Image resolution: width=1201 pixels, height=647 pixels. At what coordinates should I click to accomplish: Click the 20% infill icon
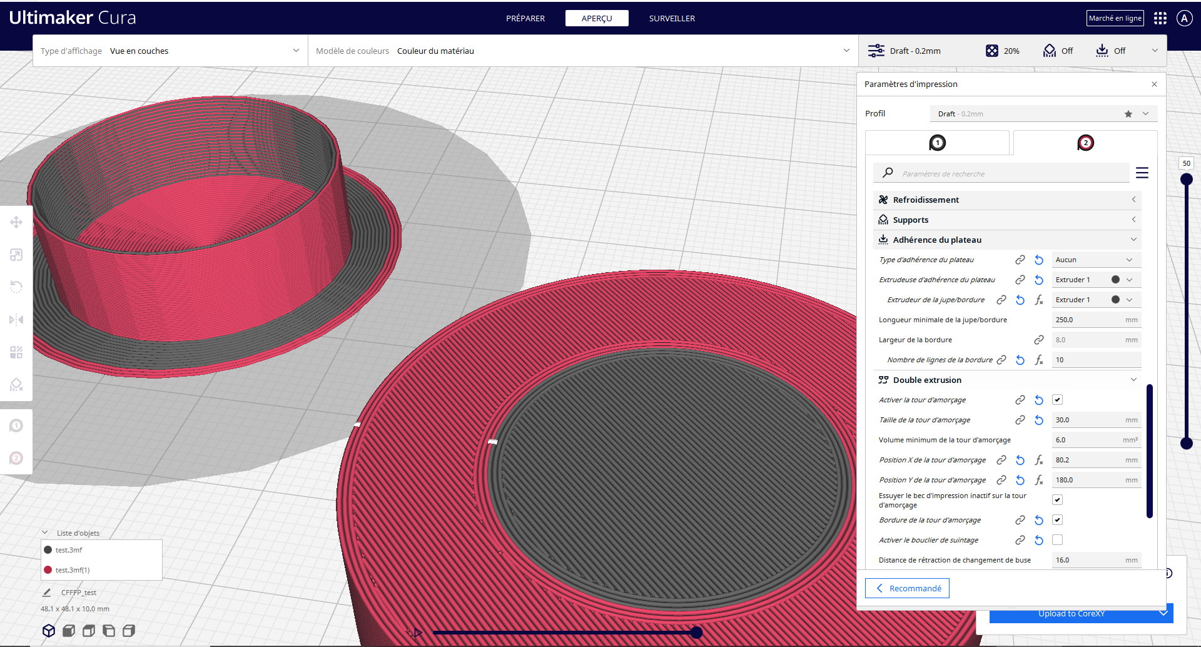coord(992,51)
